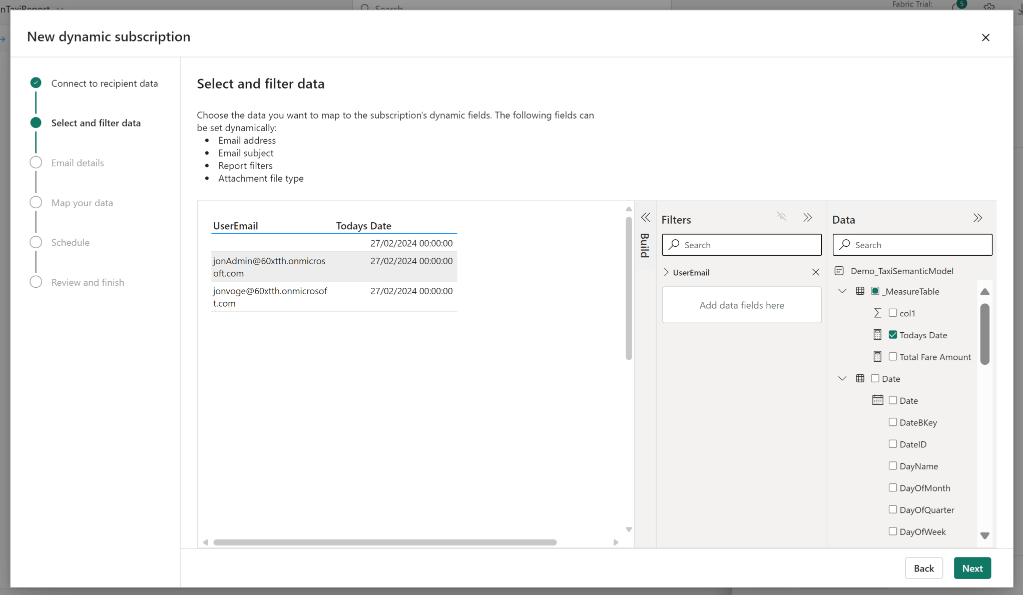The height and width of the screenshot is (595, 1023).
Task: Select the Email details wizard step
Action: point(78,163)
